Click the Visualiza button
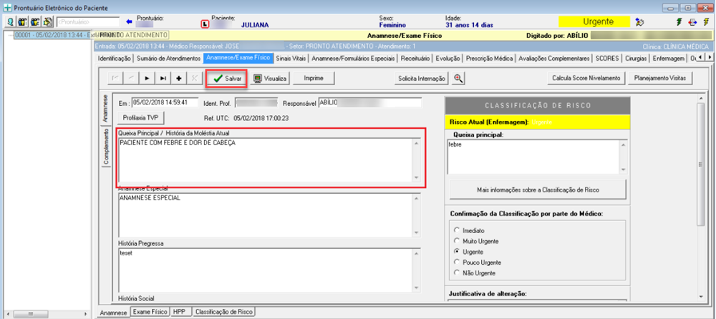716x319 pixels. 270,79
